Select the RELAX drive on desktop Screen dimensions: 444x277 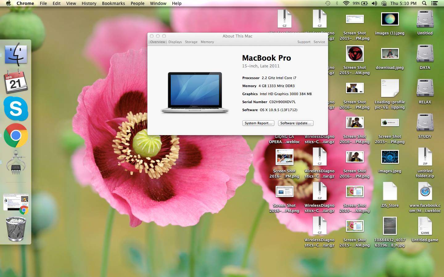click(425, 88)
